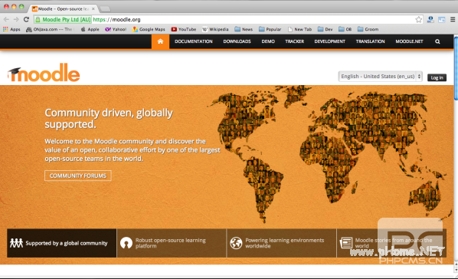Open the MOODLE.NET menu item
Image resolution: width=458 pixels, height=279 pixels.
[409, 41]
